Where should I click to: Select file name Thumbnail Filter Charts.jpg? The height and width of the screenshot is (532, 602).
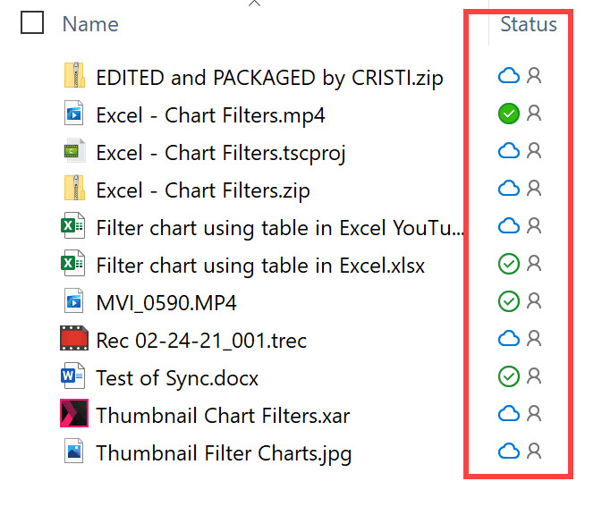pos(224,454)
